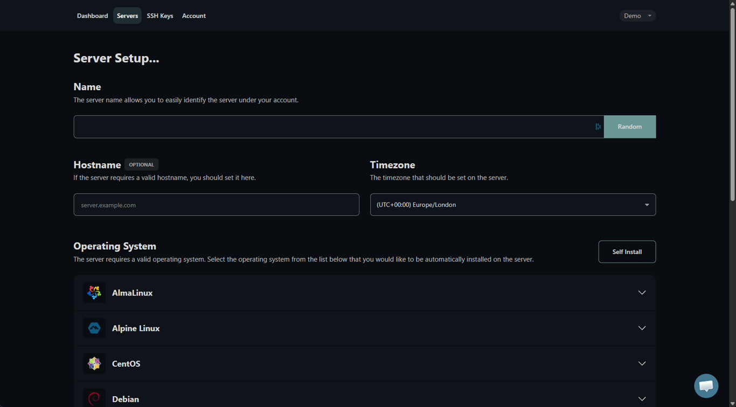736x407 pixels.
Task: Click the CentOS logo icon
Action: (x=94, y=364)
